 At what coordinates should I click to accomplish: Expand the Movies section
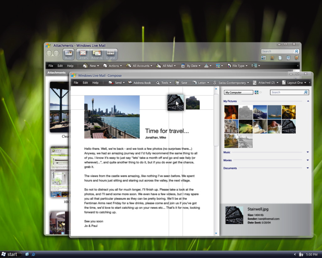tap(308, 160)
